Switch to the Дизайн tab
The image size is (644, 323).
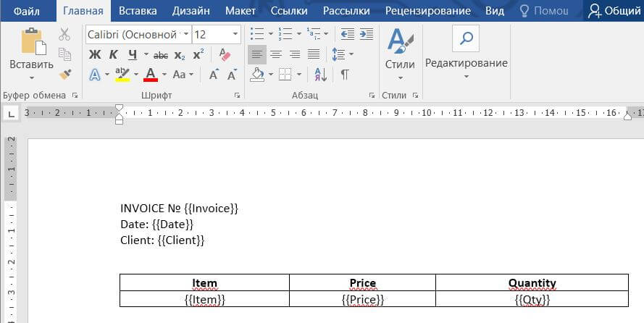click(191, 11)
